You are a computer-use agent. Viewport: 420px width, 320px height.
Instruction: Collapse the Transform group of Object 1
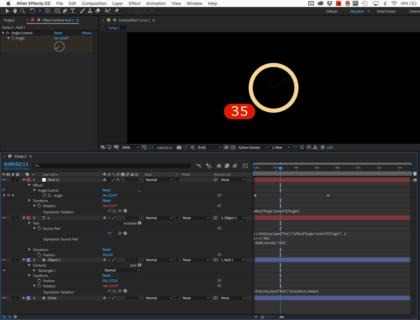29,276
